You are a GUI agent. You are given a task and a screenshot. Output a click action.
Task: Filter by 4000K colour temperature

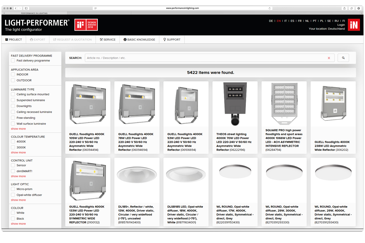13,141
